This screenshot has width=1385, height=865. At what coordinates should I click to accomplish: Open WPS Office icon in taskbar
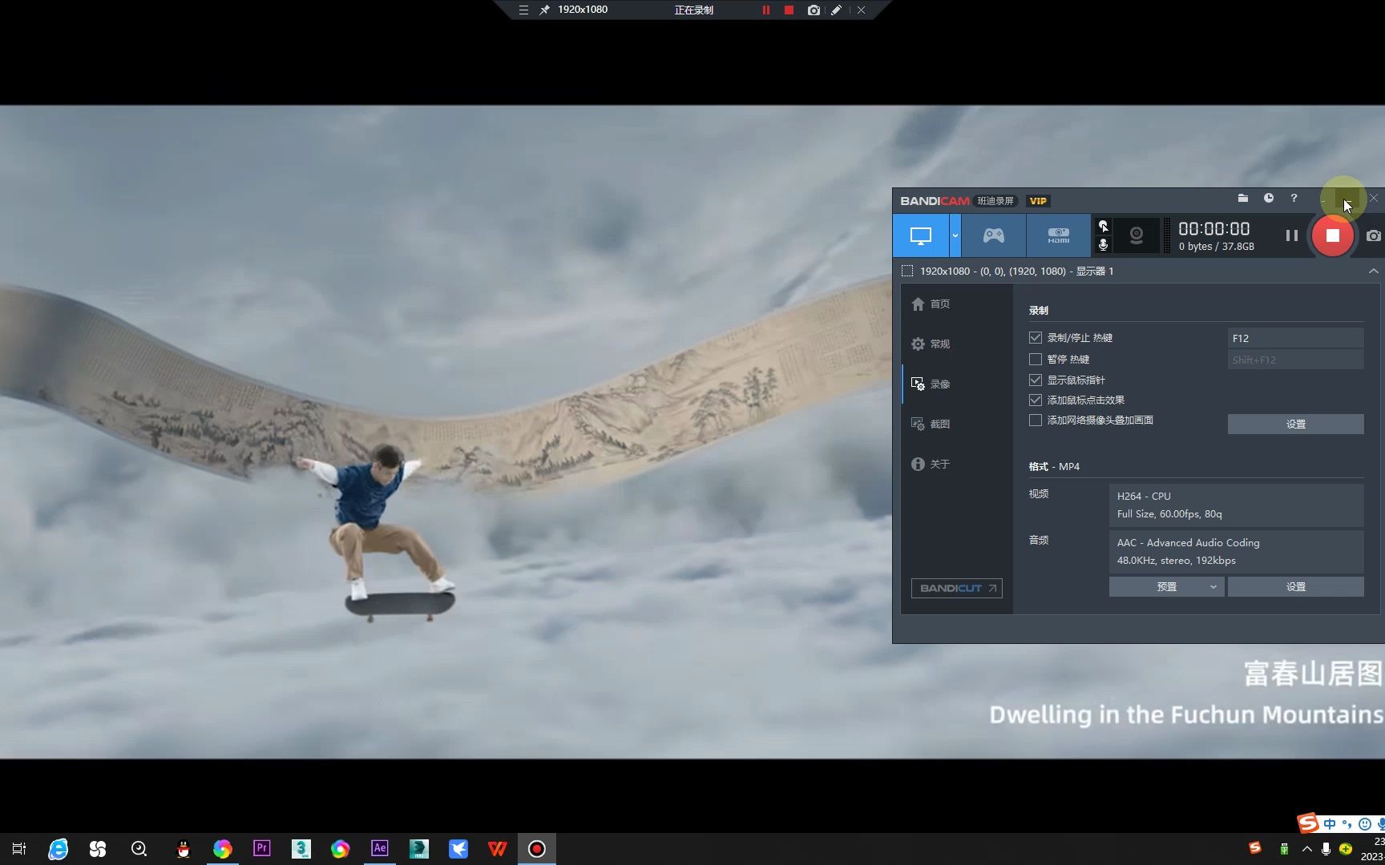click(498, 849)
